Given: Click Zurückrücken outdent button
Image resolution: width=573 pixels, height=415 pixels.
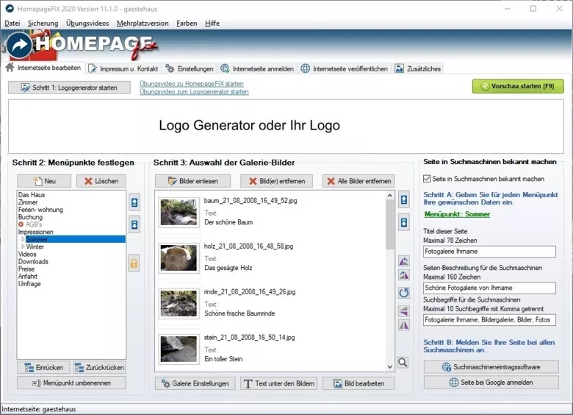Looking at the screenshot, I should click(99, 367).
